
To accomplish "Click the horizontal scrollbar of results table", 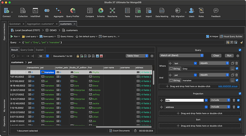I will coord(124,127).
